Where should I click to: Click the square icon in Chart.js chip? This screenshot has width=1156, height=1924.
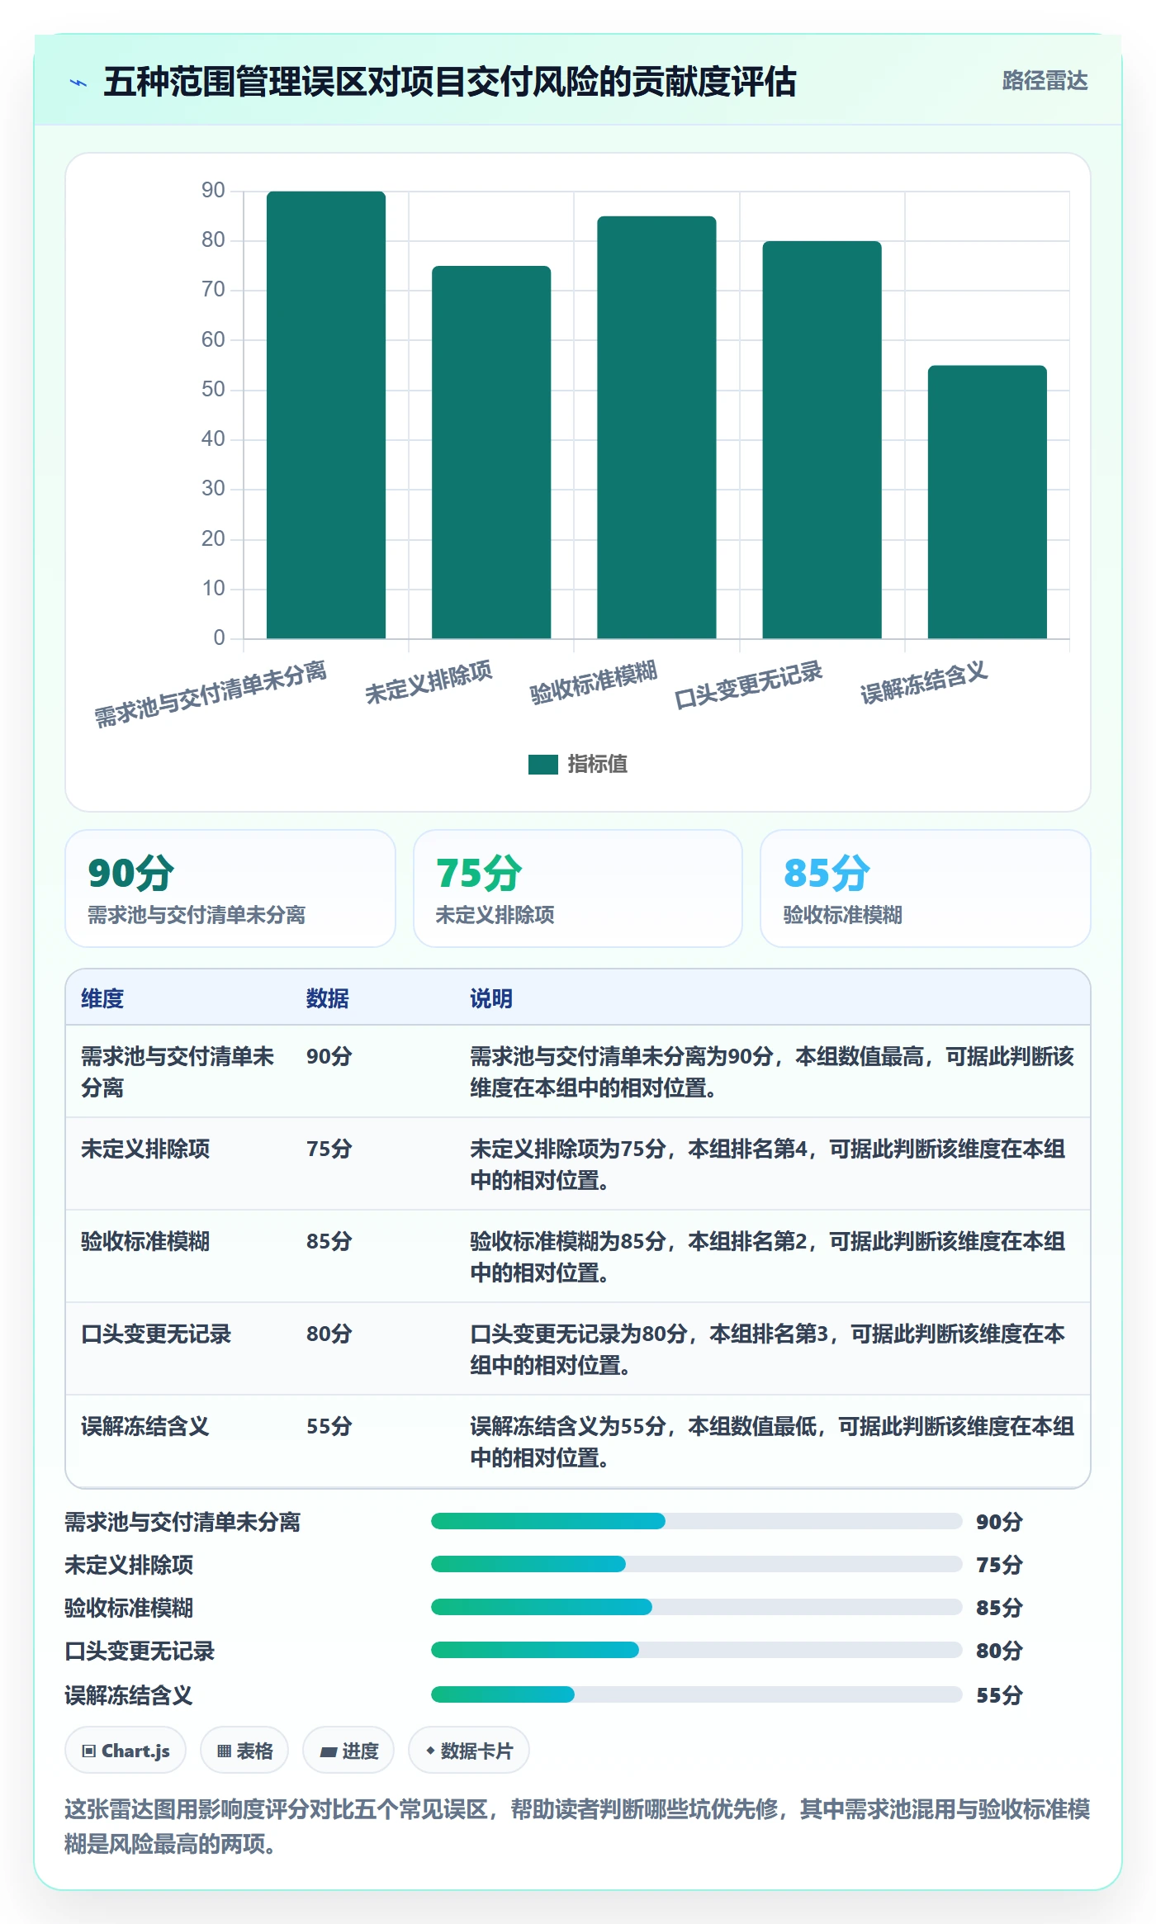click(89, 1751)
